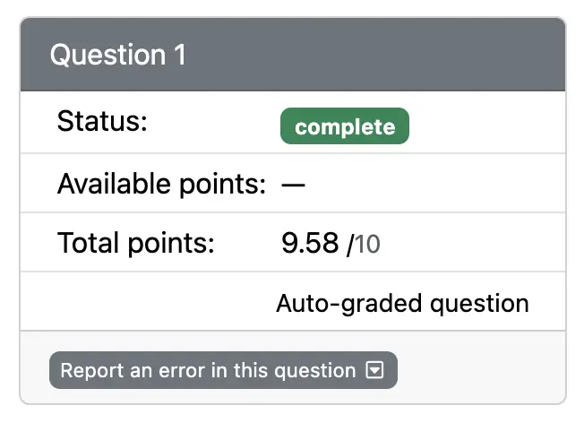Click the number 1 in the Question header

click(x=179, y=55)
